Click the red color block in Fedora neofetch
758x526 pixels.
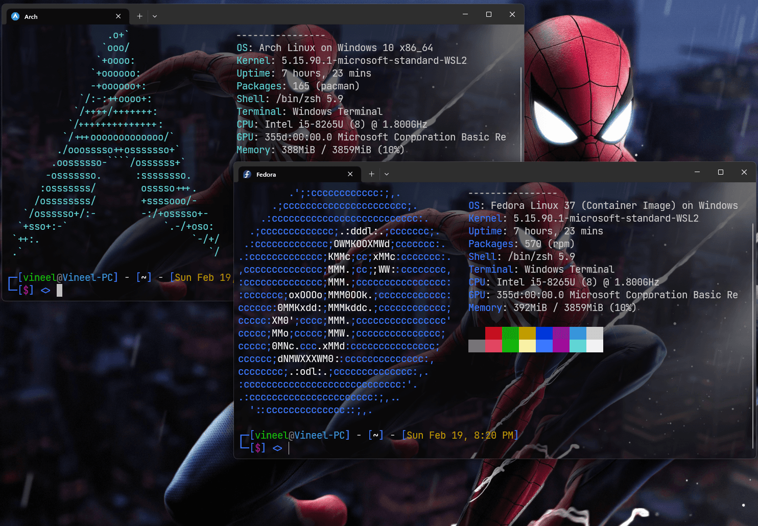tap(493, 333)
